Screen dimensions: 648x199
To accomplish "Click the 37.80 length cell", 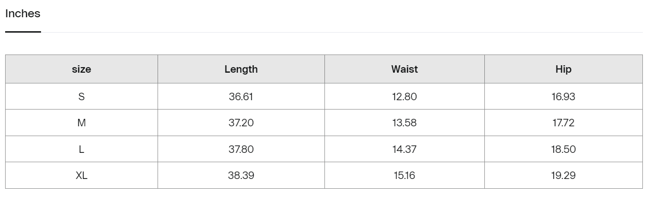I will [x=241, y=149].
